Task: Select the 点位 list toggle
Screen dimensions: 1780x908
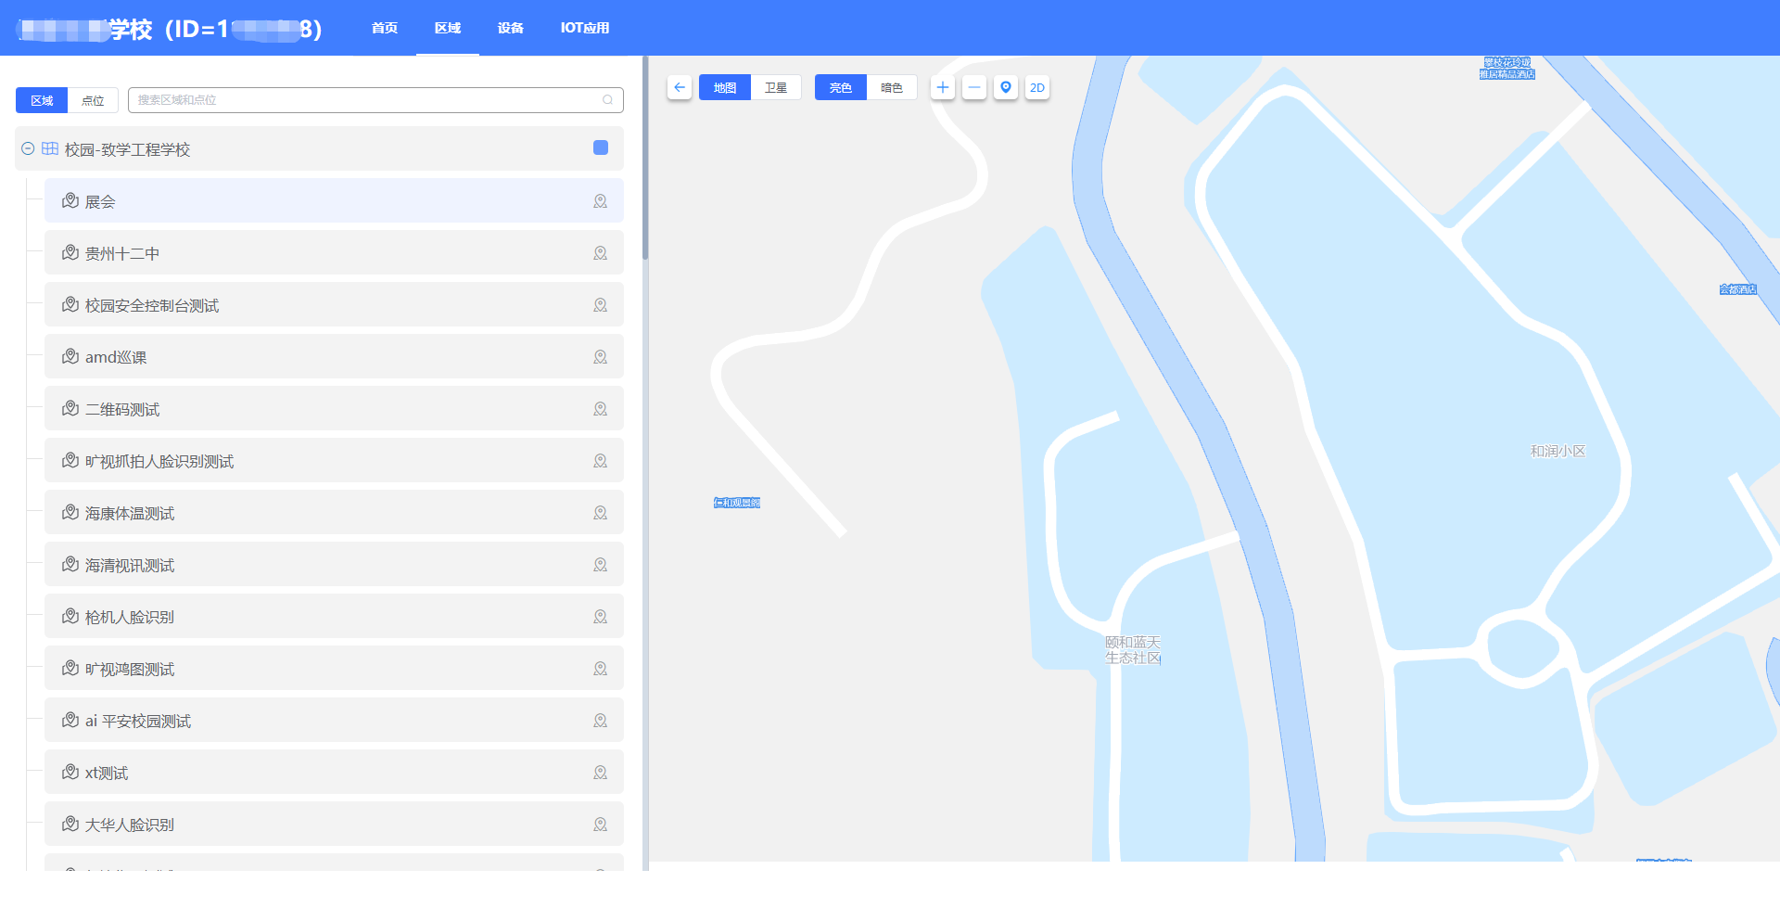Action: point(93,100)
